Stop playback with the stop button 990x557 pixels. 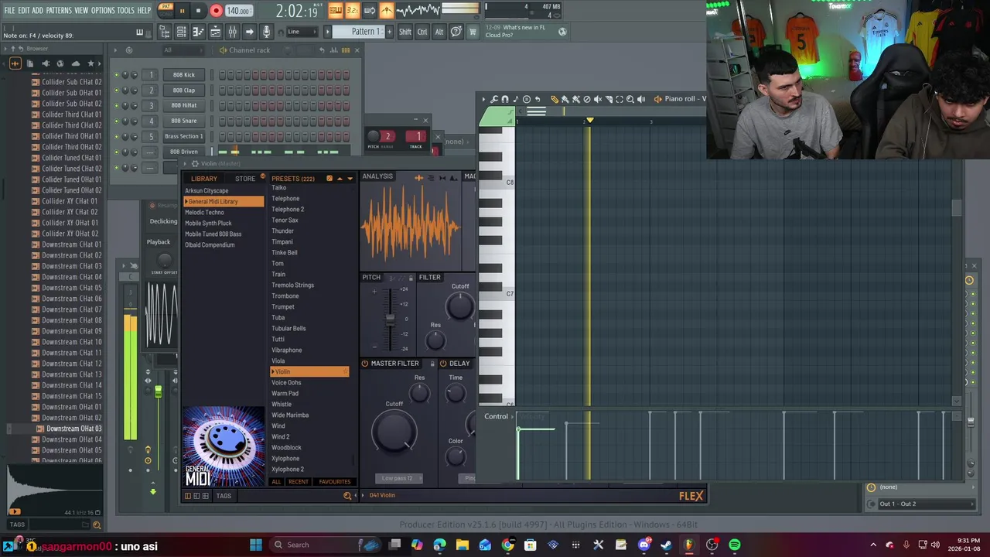pos(199,11)
